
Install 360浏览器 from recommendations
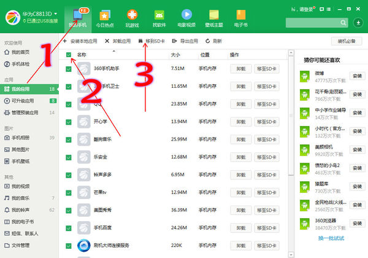[357, 224]
